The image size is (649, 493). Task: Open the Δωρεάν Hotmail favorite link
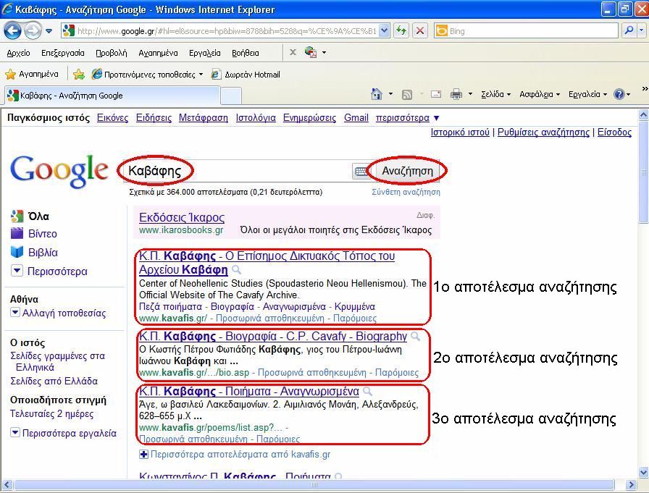[x=246, y=75]
